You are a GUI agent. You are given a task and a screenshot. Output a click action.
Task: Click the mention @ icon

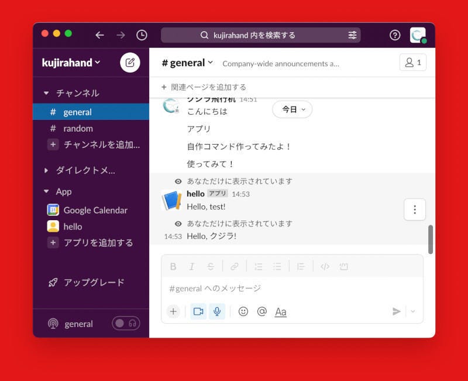[262, 311]
